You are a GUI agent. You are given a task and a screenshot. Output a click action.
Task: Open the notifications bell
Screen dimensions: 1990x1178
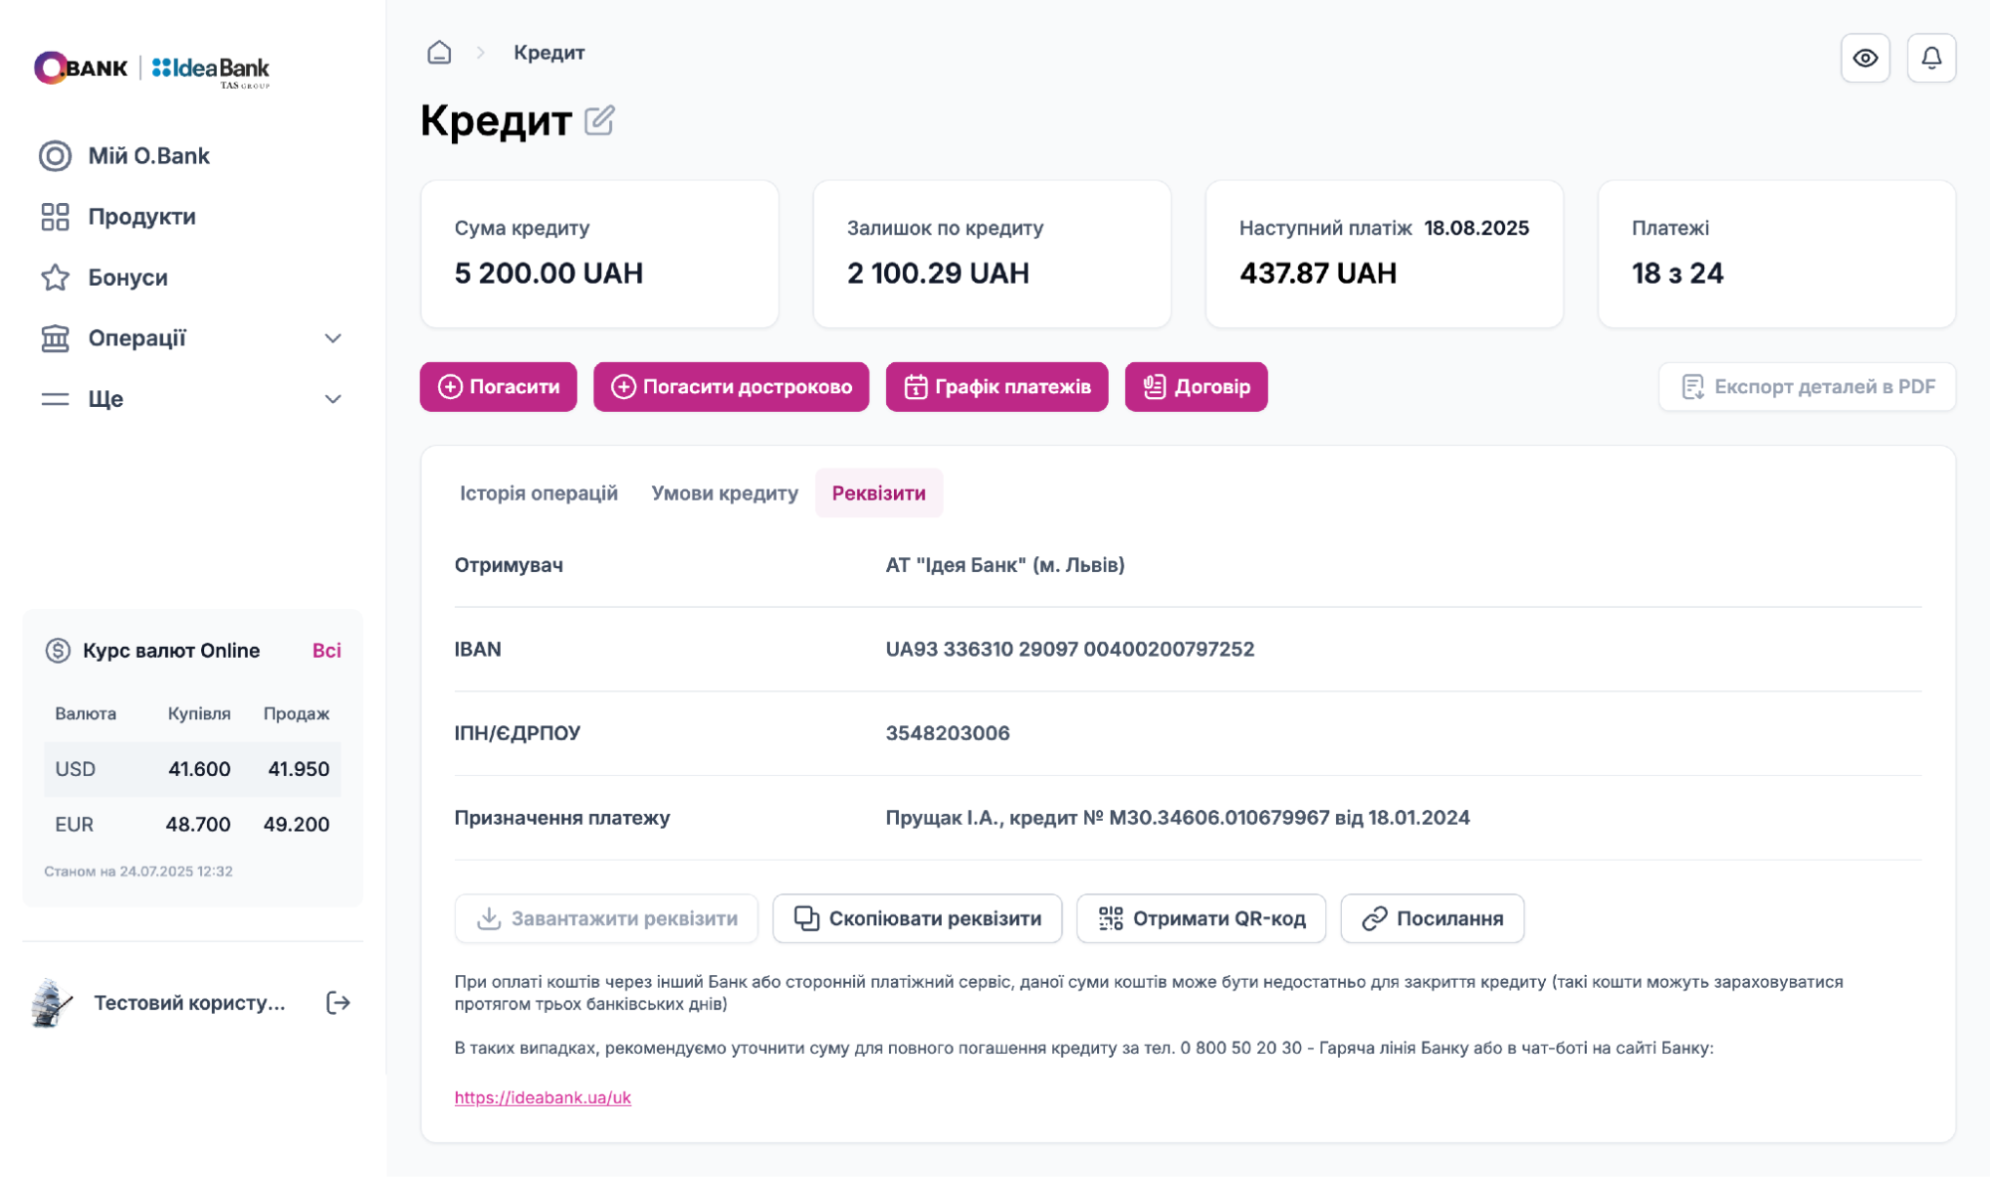tap(1930, 58)
